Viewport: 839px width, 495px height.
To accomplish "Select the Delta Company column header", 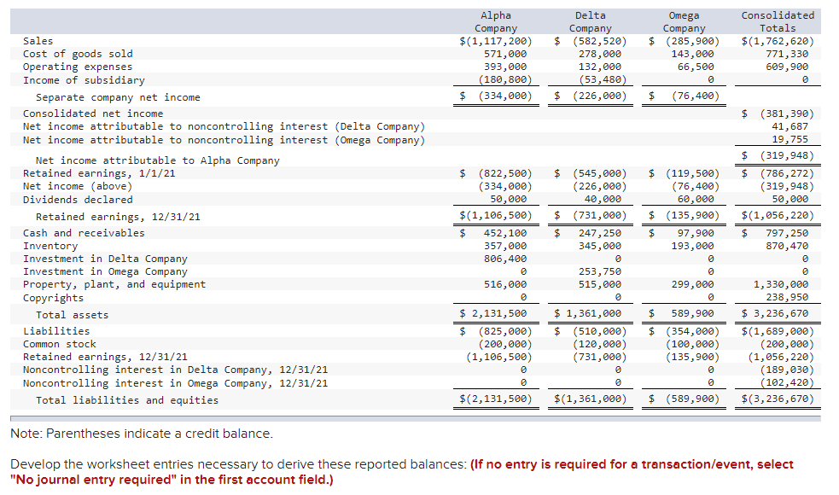I will point(590,20).
